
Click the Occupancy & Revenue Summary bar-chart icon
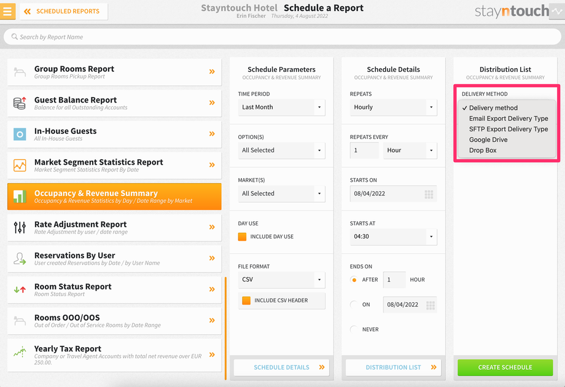20,197
